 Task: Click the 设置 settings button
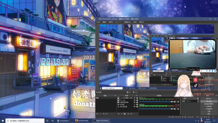tap(209, 112)
